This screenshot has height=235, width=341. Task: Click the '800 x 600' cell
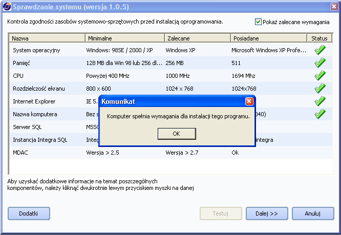click(98, 89)
